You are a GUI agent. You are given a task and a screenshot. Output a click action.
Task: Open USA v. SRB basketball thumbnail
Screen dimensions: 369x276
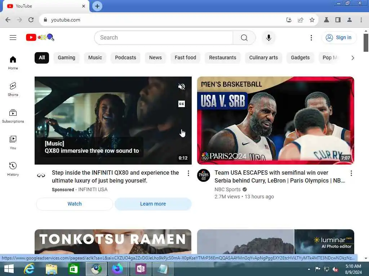coord(276,120)
